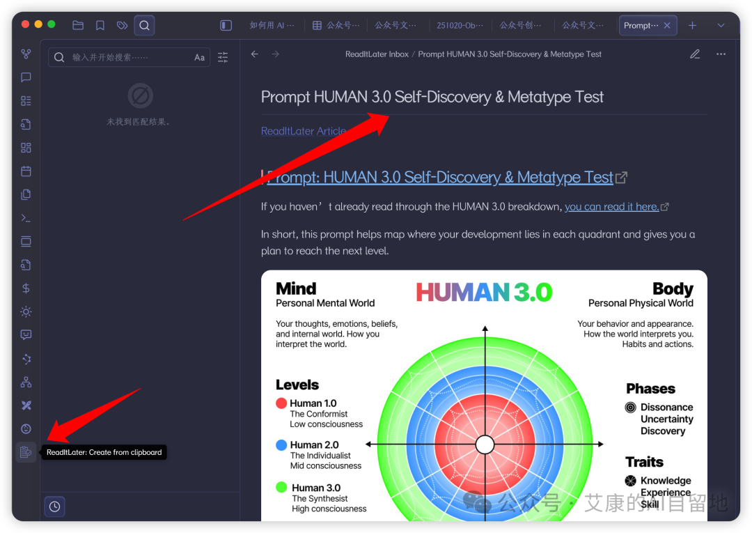Click the note title breadcrumb text
This screenshot has width=752, height=533.
click(510, 54)
